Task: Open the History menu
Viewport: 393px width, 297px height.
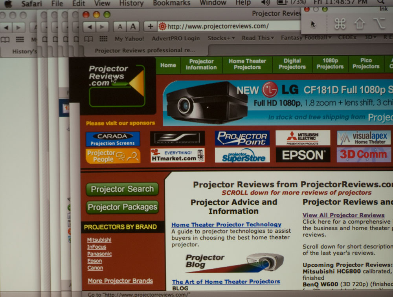Action: [131, 3]
